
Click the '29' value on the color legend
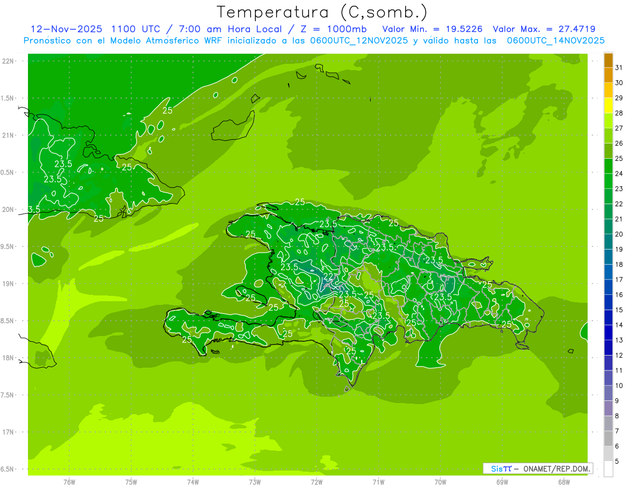tap(619, 98)
